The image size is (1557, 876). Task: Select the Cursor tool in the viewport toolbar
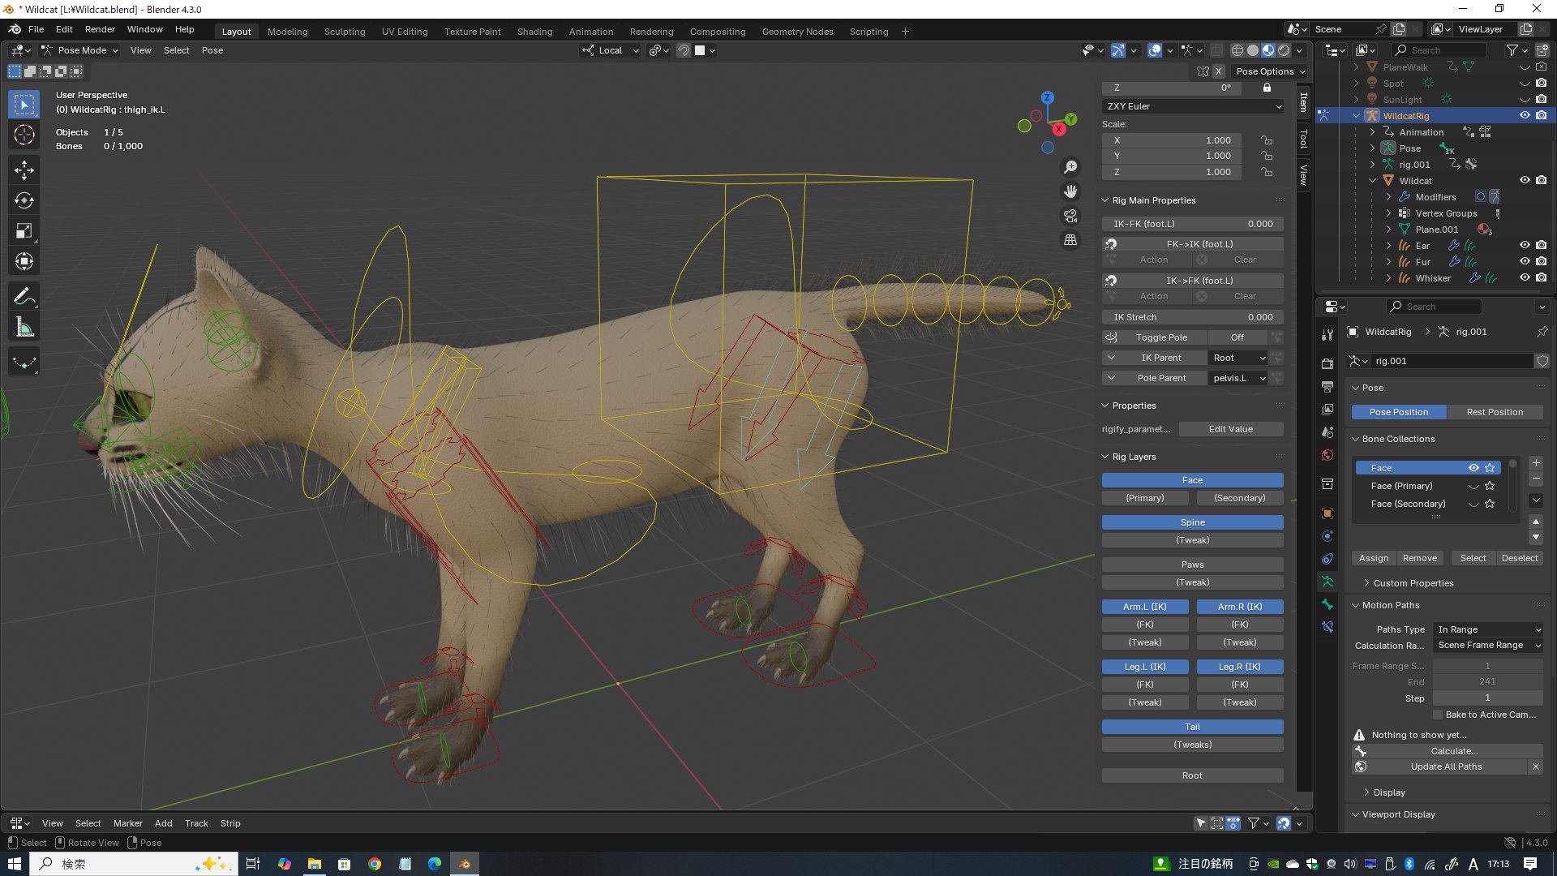click(x=24, y=135)
